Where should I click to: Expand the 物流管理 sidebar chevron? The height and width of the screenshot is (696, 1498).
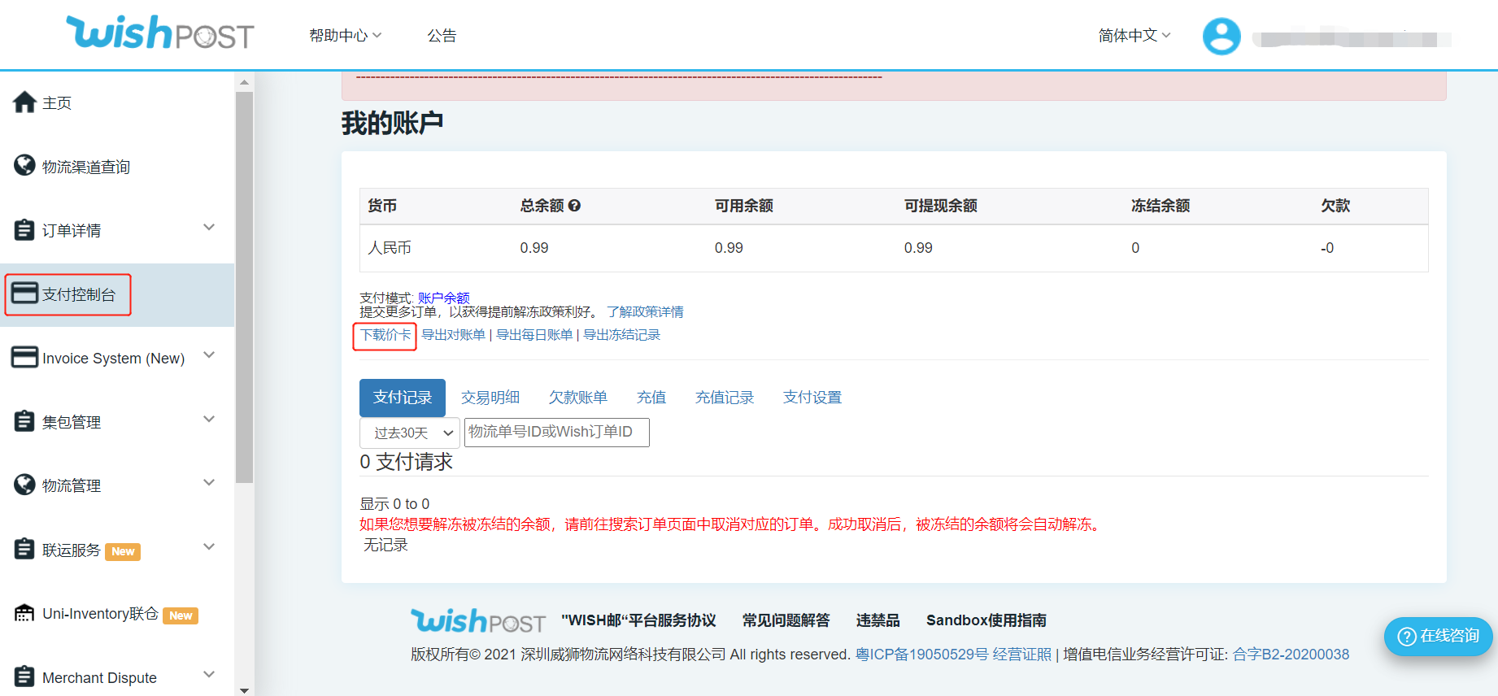(209, 482)
